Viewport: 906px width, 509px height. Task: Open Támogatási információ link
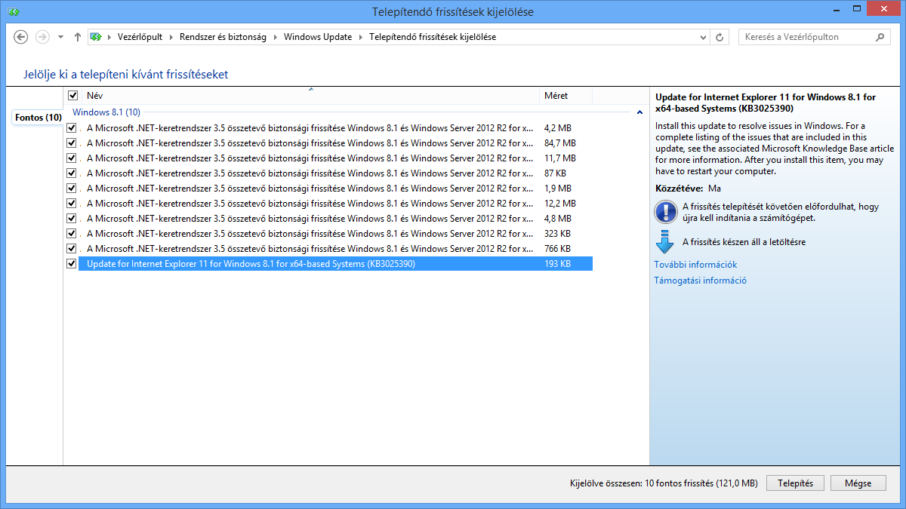pos(701,281)
